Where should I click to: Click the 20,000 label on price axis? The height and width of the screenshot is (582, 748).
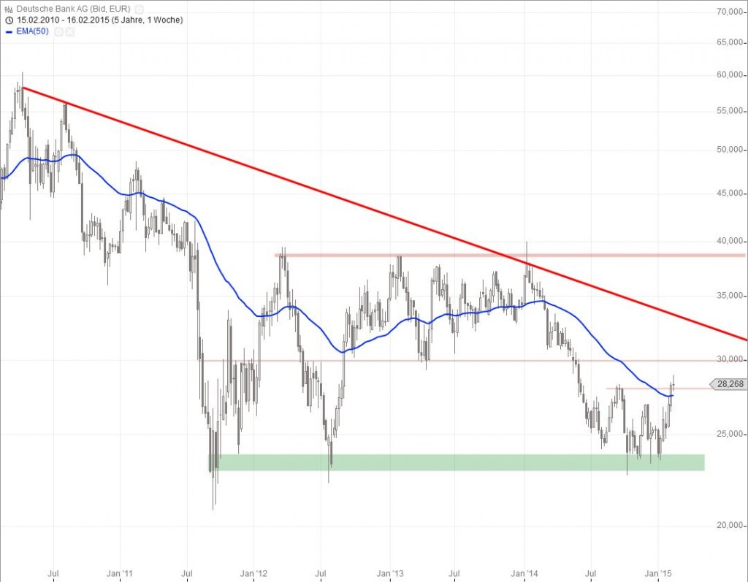tap(730, 526)
